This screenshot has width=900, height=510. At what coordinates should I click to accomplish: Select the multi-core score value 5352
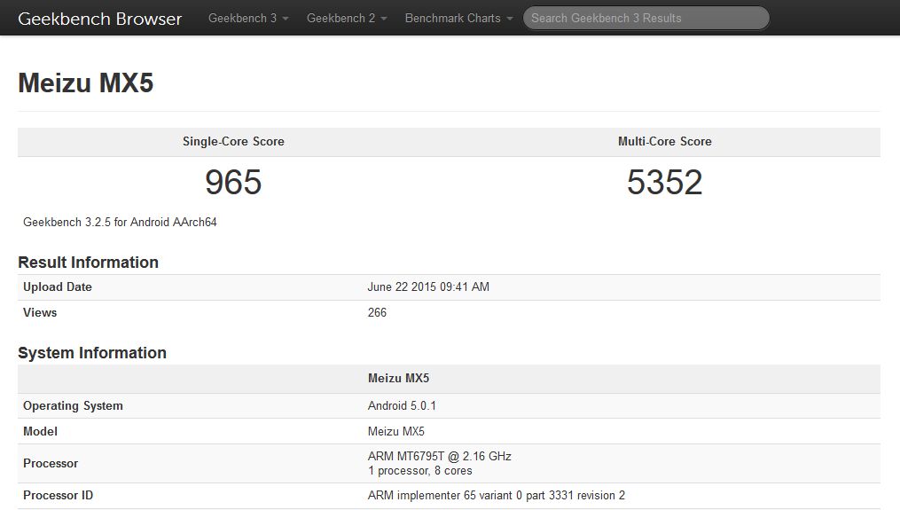(x=665, y=182)
